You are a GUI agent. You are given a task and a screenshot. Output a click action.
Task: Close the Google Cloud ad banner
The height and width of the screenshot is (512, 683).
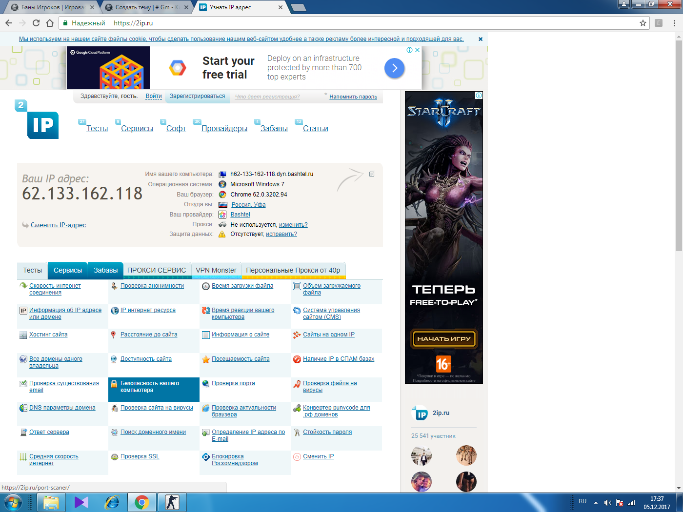[418, 50]
